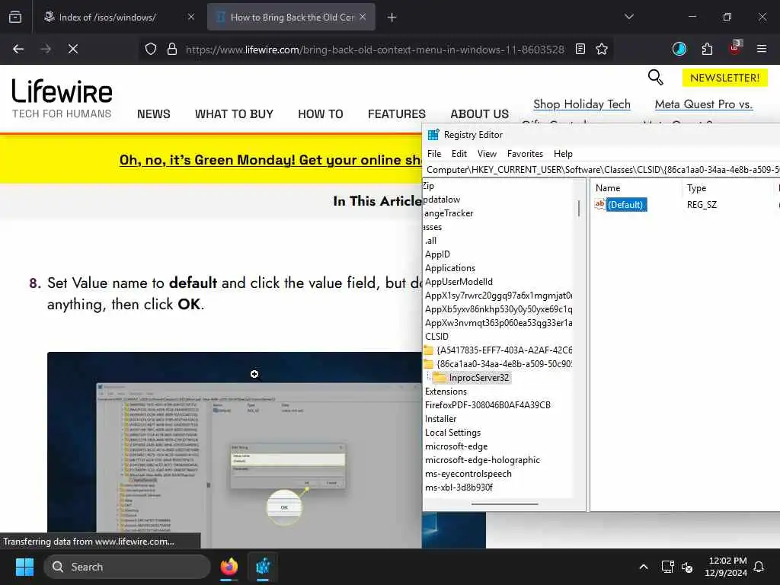Select the Applications key in tree
Viewport: 780px width, 585px height.
450,268
